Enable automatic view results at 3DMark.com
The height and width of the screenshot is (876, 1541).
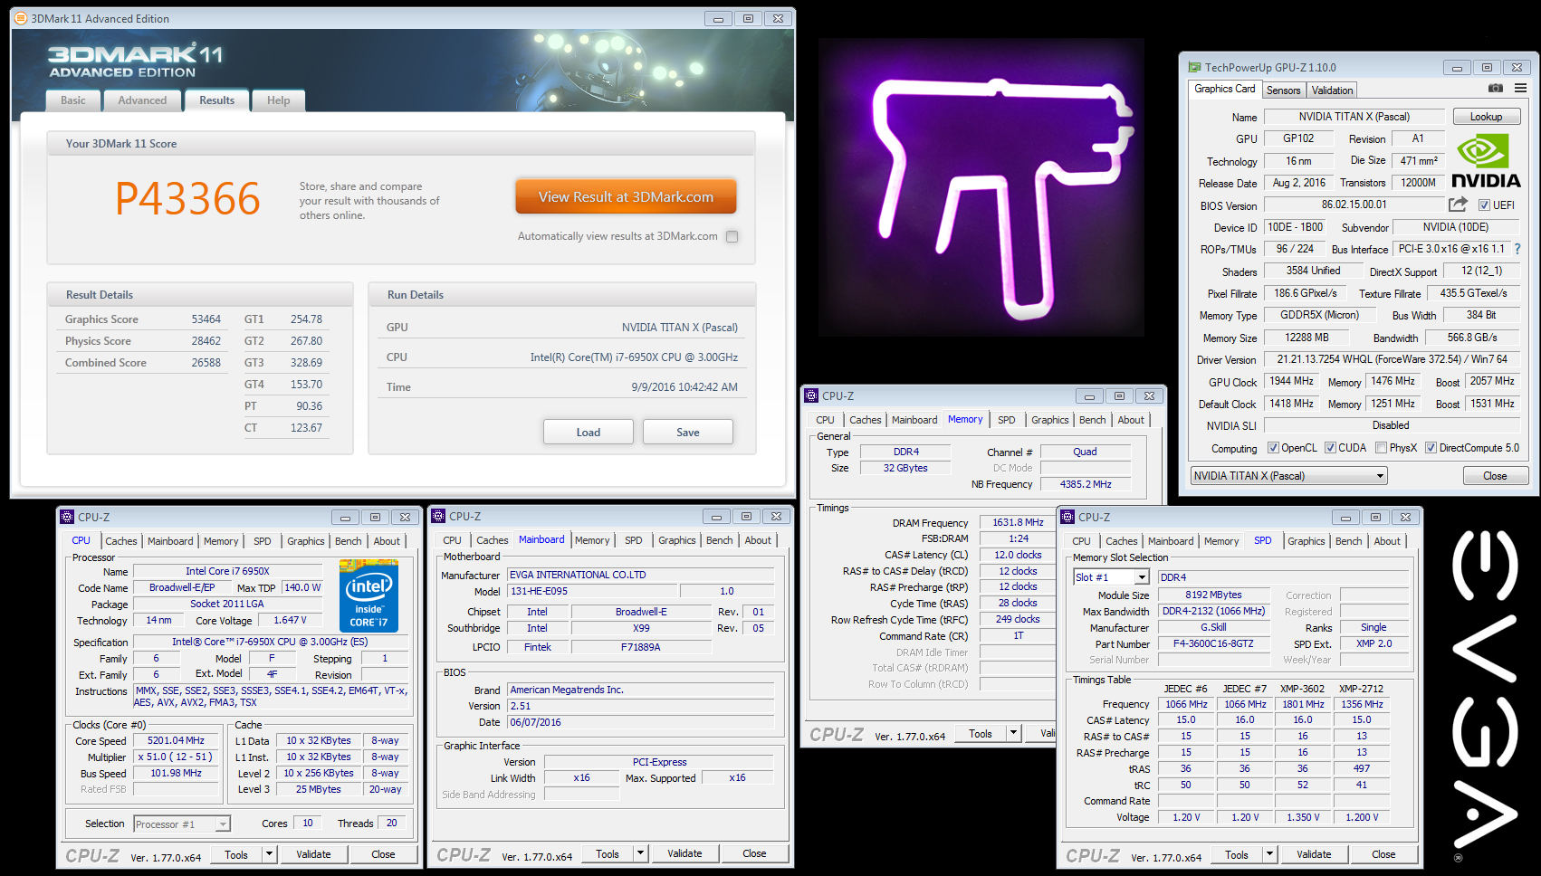[x=732, y=236]
